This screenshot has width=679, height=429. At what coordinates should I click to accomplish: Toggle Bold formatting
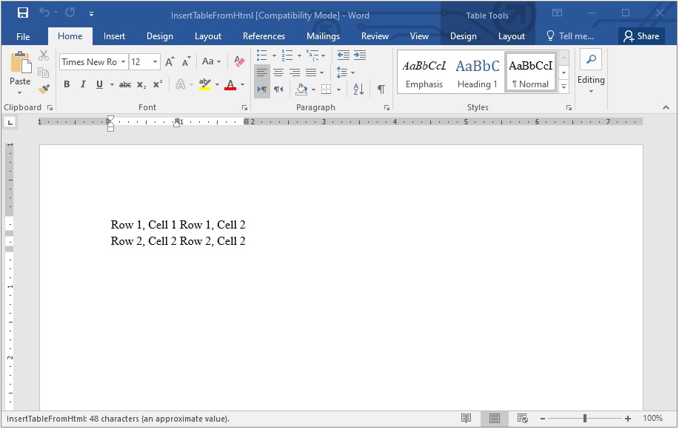(66, 84)
